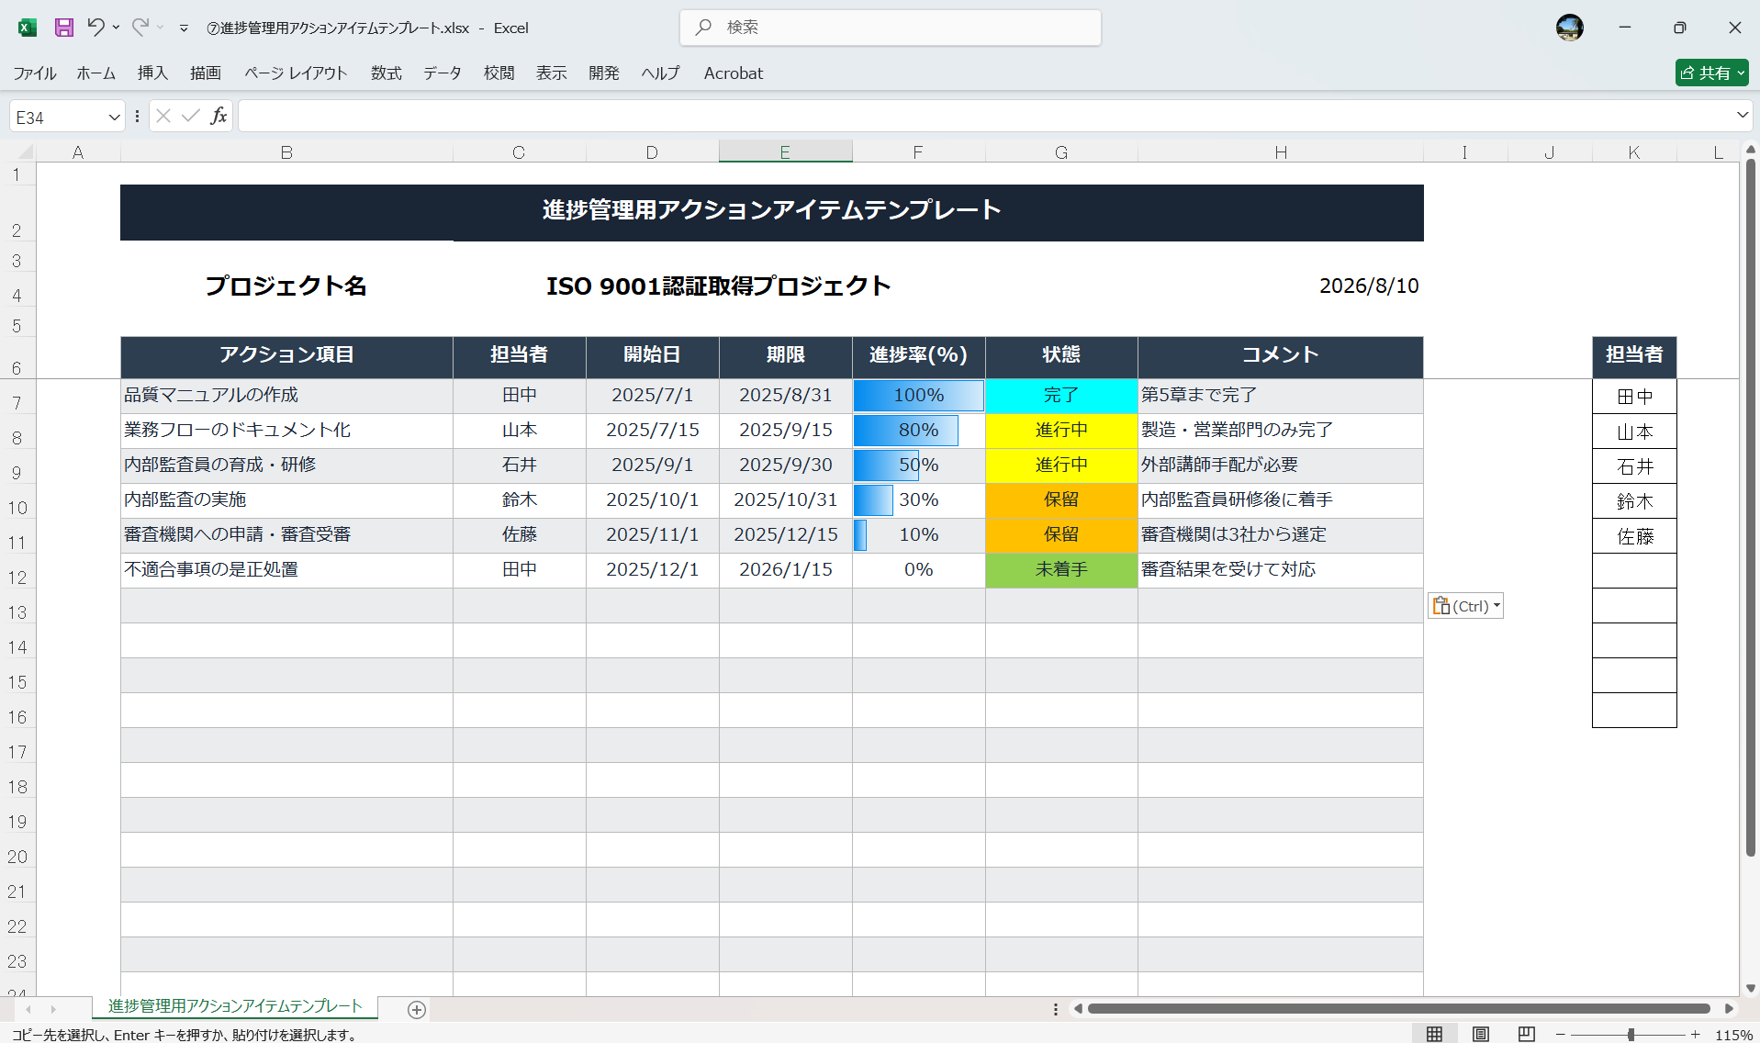
Task: Select the 30% progress data bar cell
Action: tap(918, 500)
